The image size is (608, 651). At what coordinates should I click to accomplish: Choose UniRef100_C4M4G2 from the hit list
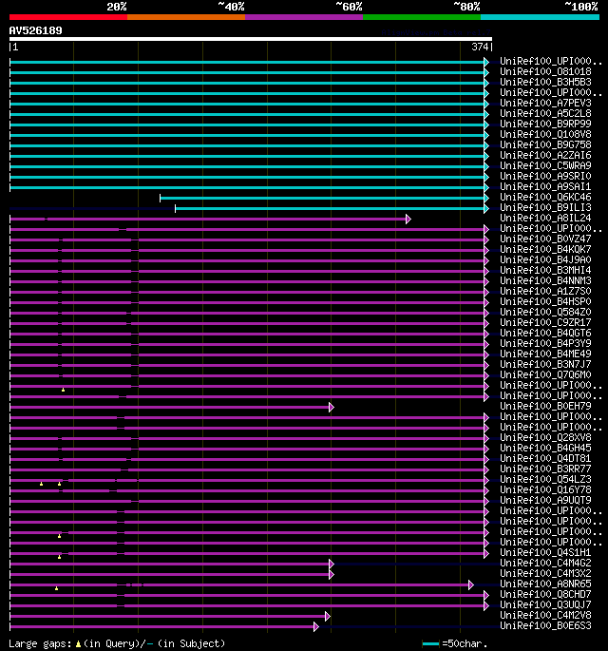(x=545, y=564)
